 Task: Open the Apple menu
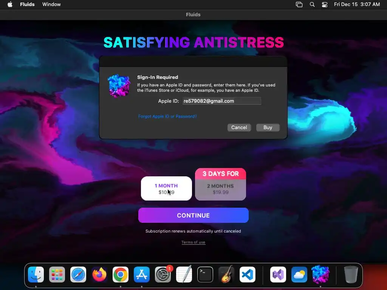(10, 5)
